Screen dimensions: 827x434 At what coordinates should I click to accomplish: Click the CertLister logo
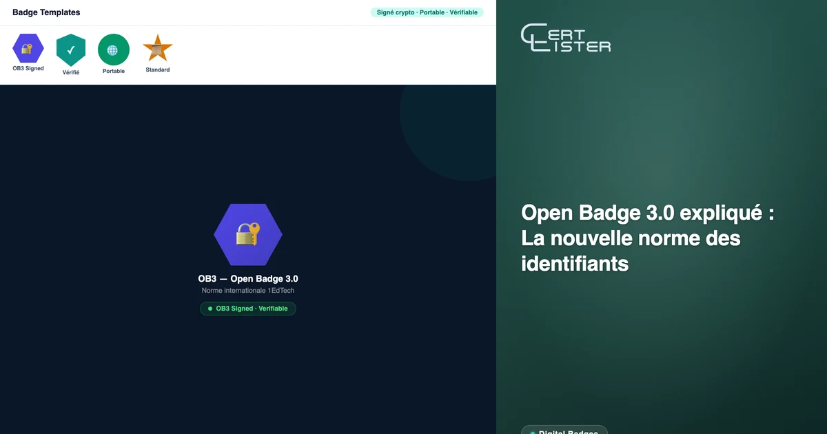pos(566,38)
